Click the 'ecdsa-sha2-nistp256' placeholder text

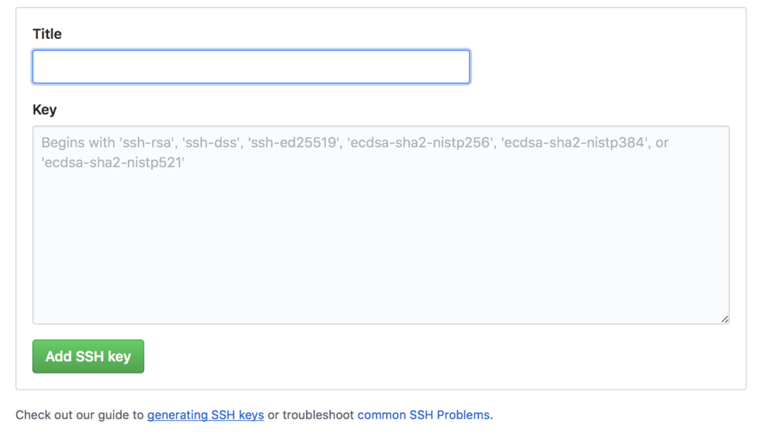[x=420, y=143]
